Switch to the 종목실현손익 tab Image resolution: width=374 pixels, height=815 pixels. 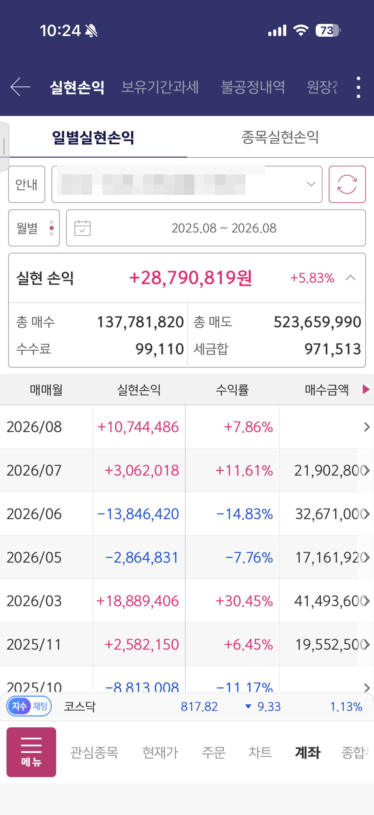[x=280, y=137]
